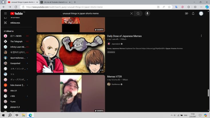
Task: Open a new browser tab with plus
Action: tap(75, 2)
